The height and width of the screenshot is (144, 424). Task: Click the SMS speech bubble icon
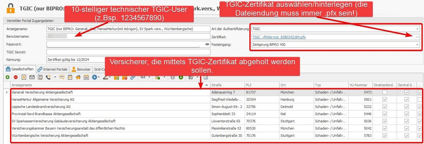point(62,77)
